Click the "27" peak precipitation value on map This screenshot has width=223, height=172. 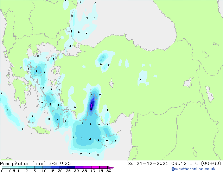[x=91, y=109]
